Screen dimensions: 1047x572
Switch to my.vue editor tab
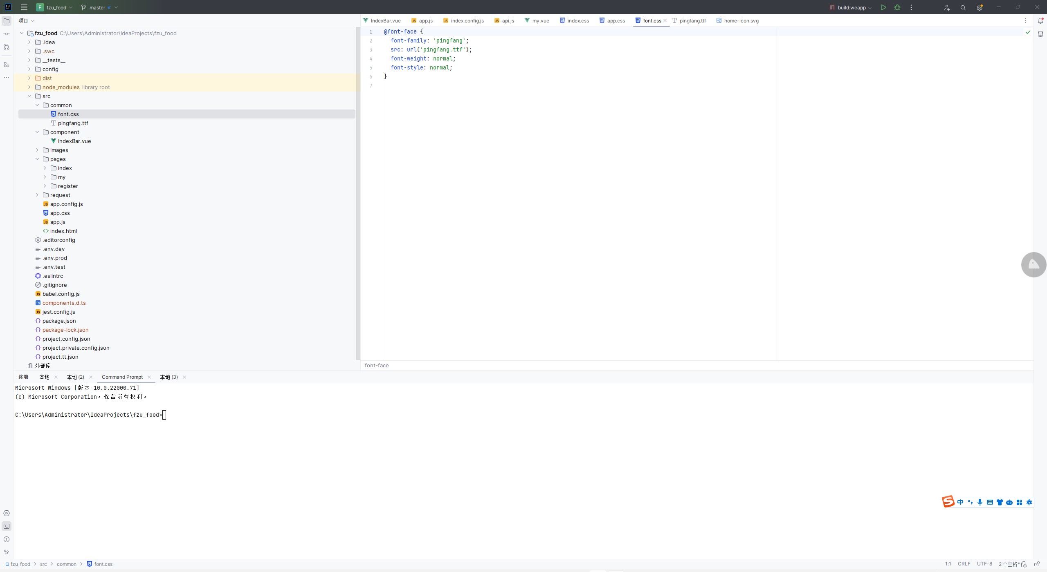pyautogui.click(x=537, y=20)
